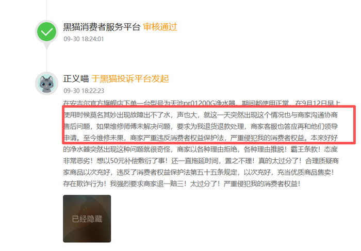The width and height of the screenshot is (361, 251).
Task: Click the phrase 想以50元补偿敷衍了事
Action: [130, 161]
